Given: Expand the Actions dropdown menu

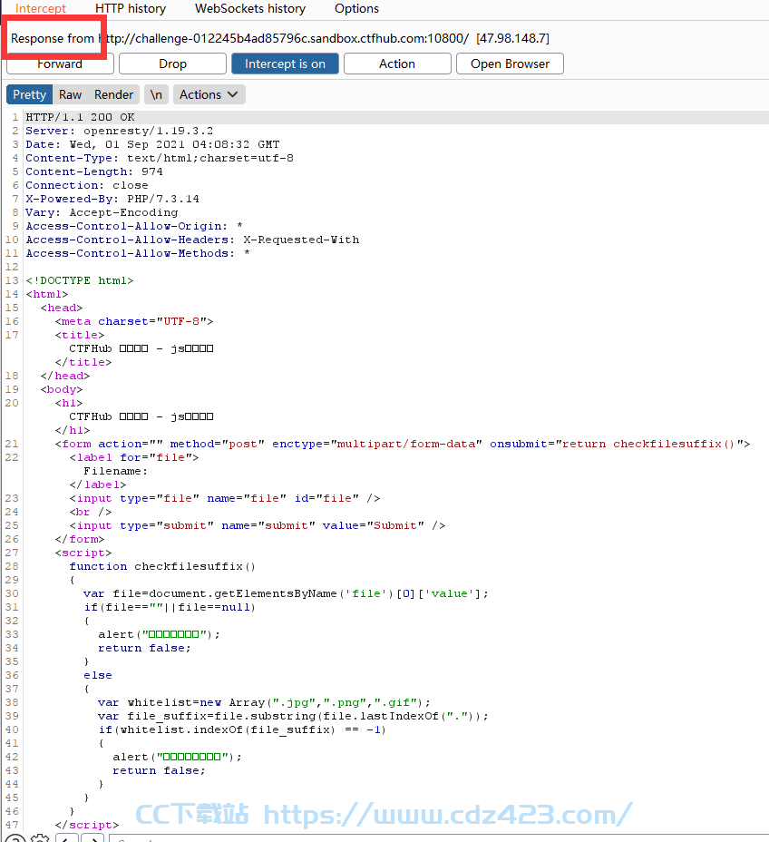Looking at the screenshot, I should (x=209, y=94).
